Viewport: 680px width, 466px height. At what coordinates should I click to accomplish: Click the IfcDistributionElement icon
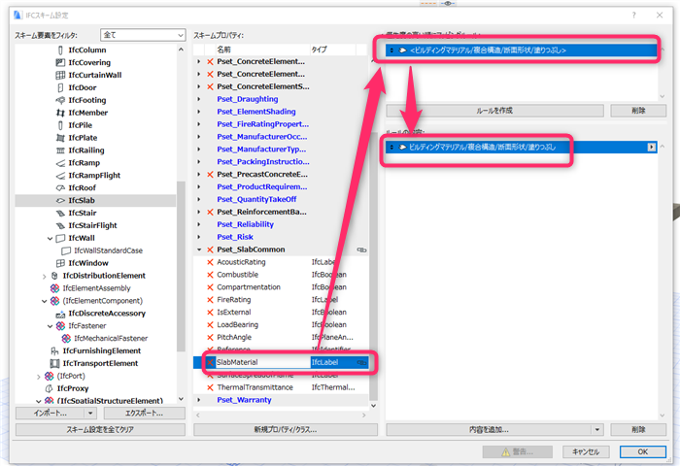click(x=54, y=276)
